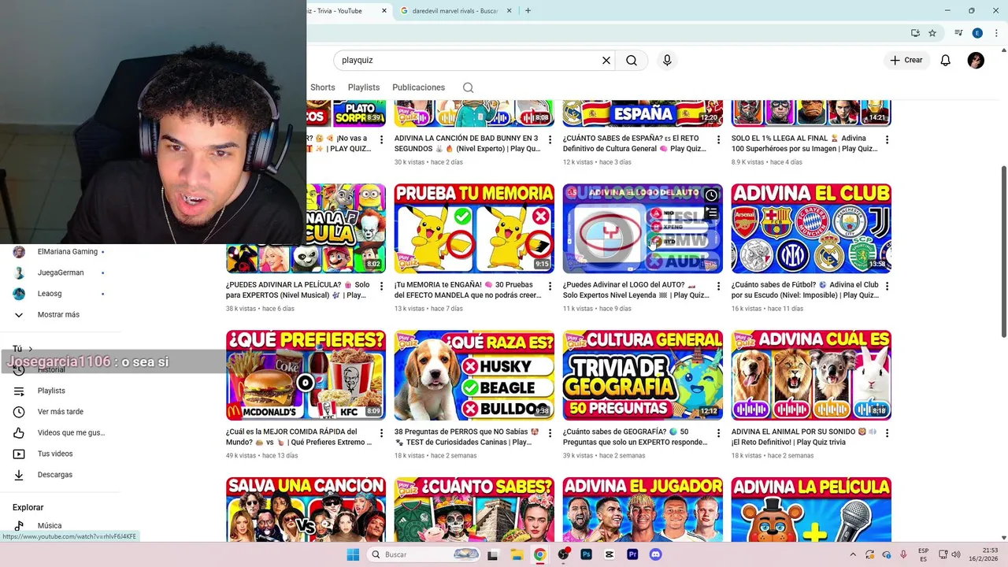
Task: Open YouTube notifications bell
Action: [946, 61]
